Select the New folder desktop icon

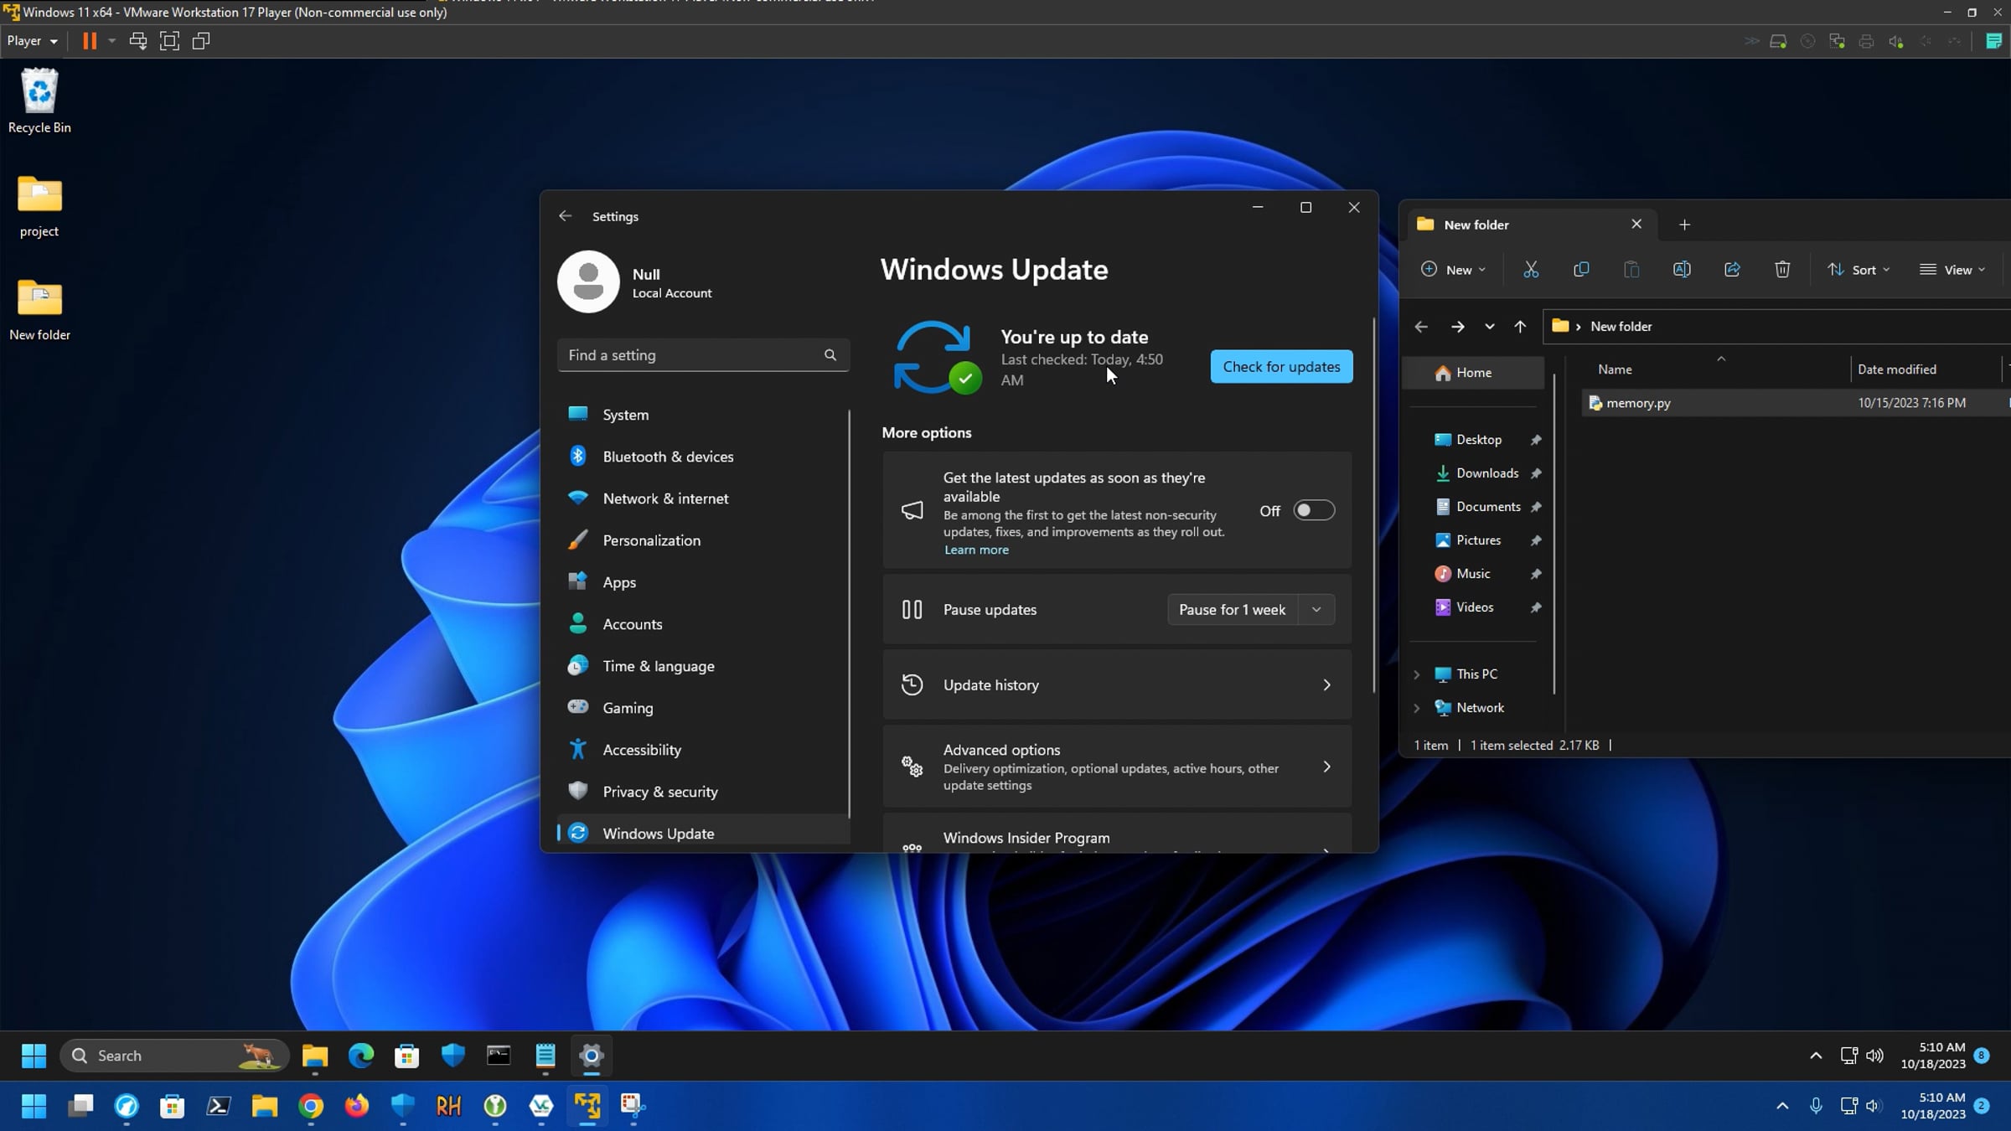click(x=39, y=310)
